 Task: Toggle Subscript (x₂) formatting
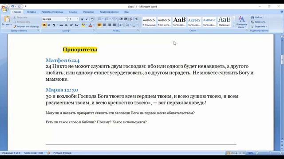66,25
